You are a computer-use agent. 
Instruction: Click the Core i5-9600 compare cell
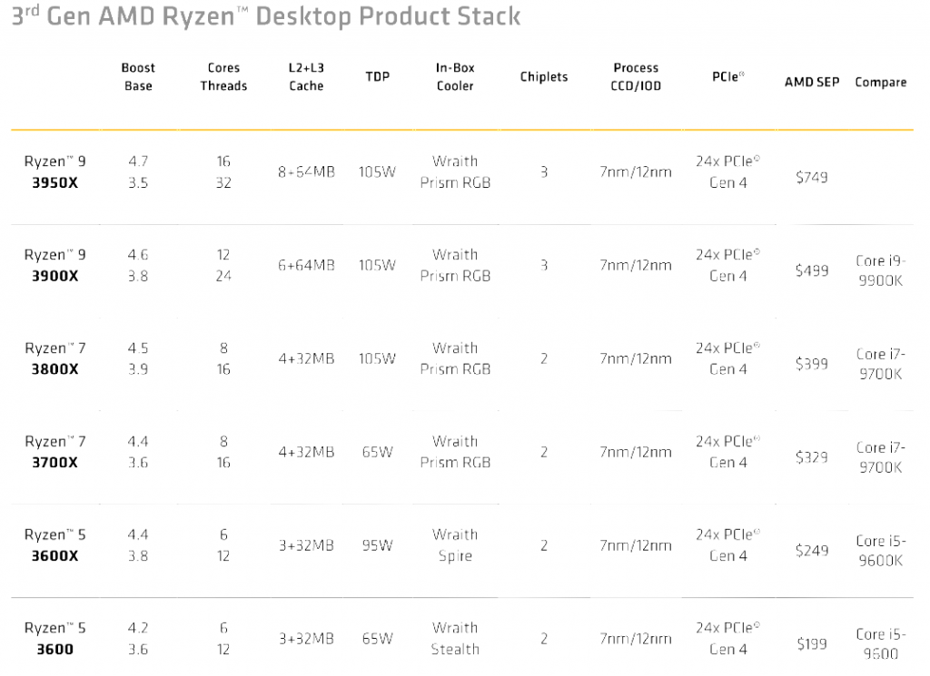[881, 644]
